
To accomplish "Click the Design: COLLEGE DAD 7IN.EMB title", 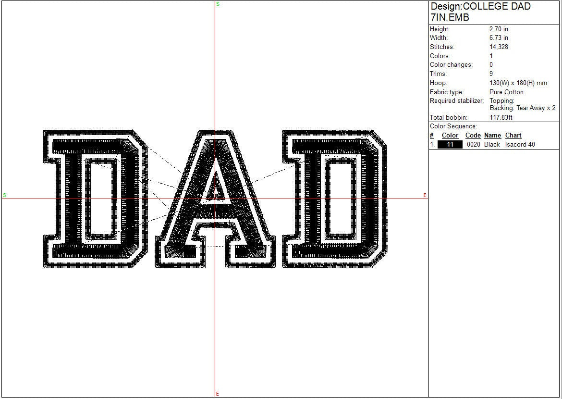I will (x=480, y=12).
